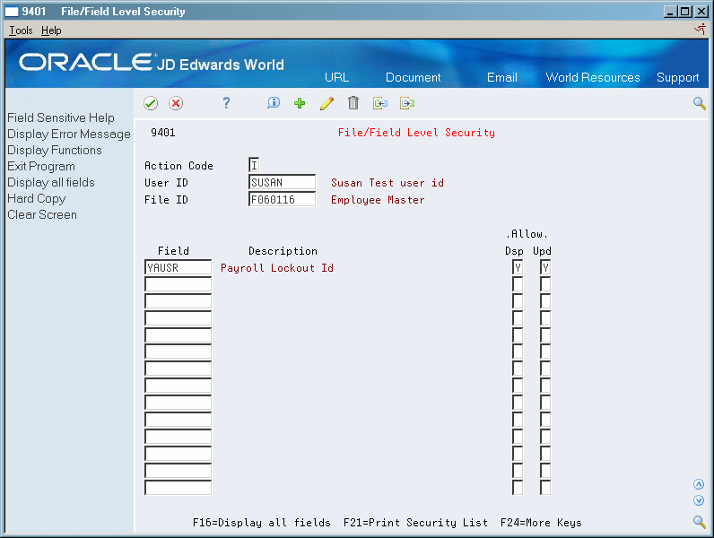Click the Upd field for YAUSR row
This screenshot has height=538, width=714.
545,267
